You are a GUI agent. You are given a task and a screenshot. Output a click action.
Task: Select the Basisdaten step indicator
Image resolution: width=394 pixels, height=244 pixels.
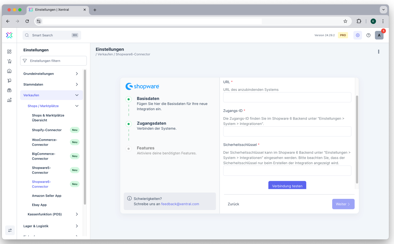(128, 99)
